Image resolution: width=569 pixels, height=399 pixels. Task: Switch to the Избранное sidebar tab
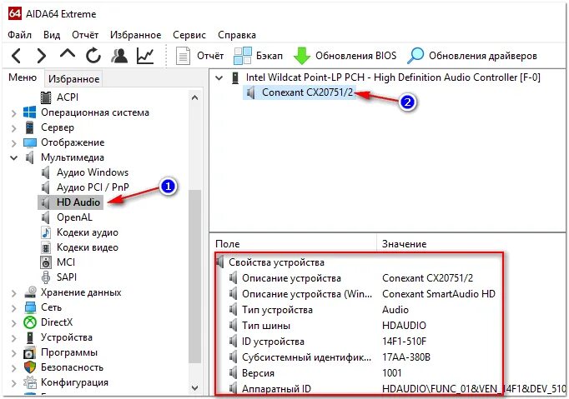click(x=73, y=78)
